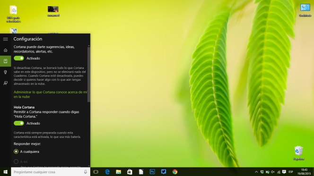The image size is (314, 176).
Task: Disable the Hola Cortana toggle
Action: click(19, 123)
